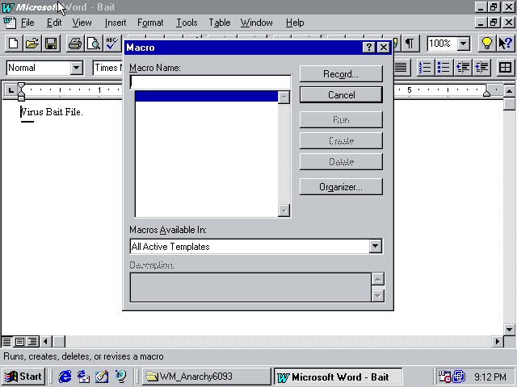
Task: Toggle the Borders toolbar button
Action: [x=505, y=68]
